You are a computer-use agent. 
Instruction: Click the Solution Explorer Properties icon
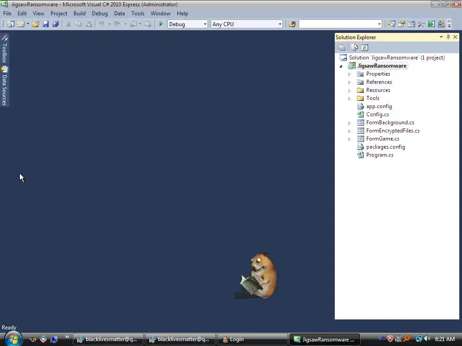click(342, 47)
